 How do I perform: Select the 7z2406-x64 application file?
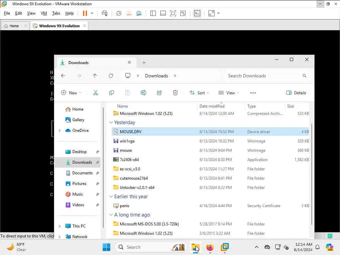point(210,160)
